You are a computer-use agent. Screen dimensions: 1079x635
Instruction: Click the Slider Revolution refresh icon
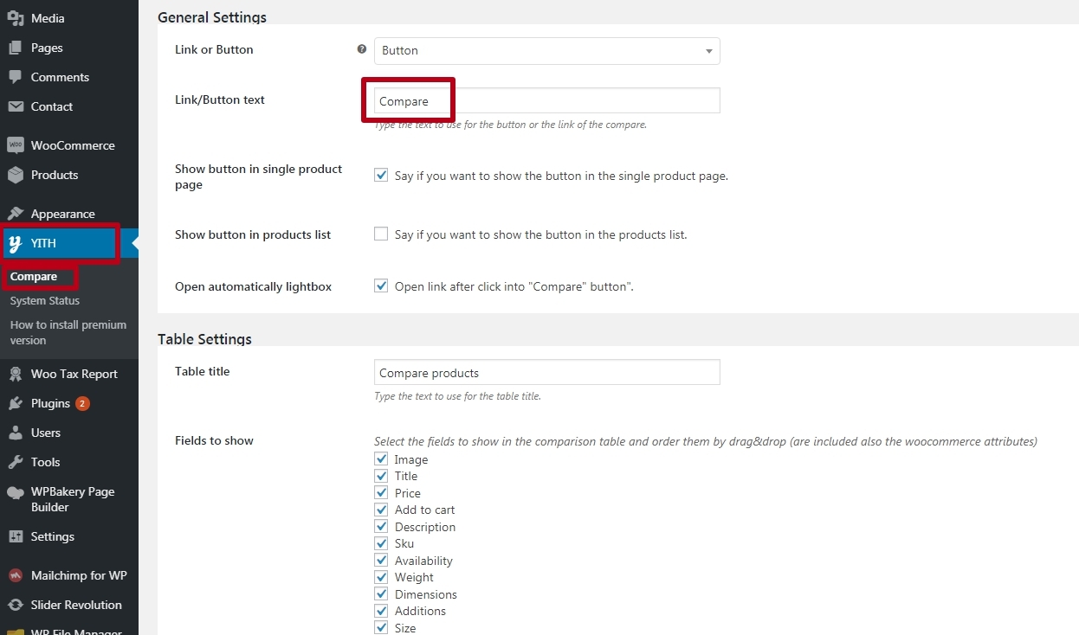click(16, 605)
